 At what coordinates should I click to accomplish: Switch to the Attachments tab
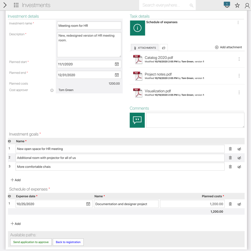(145, 48)
